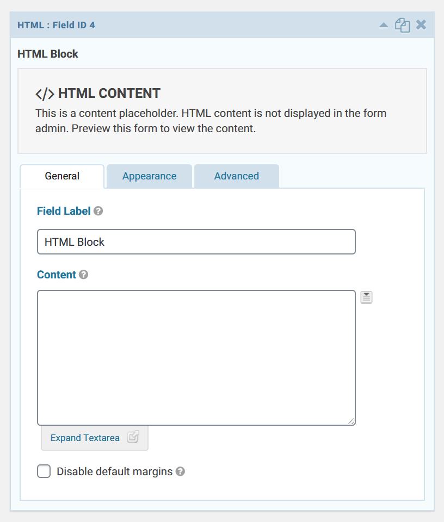Click the help icon next to Disable default margins
The width and height of the screenshot is (444, 522).
tap(180, 471)
